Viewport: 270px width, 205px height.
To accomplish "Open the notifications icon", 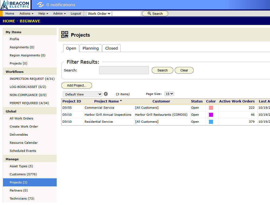I will (40, 5).
